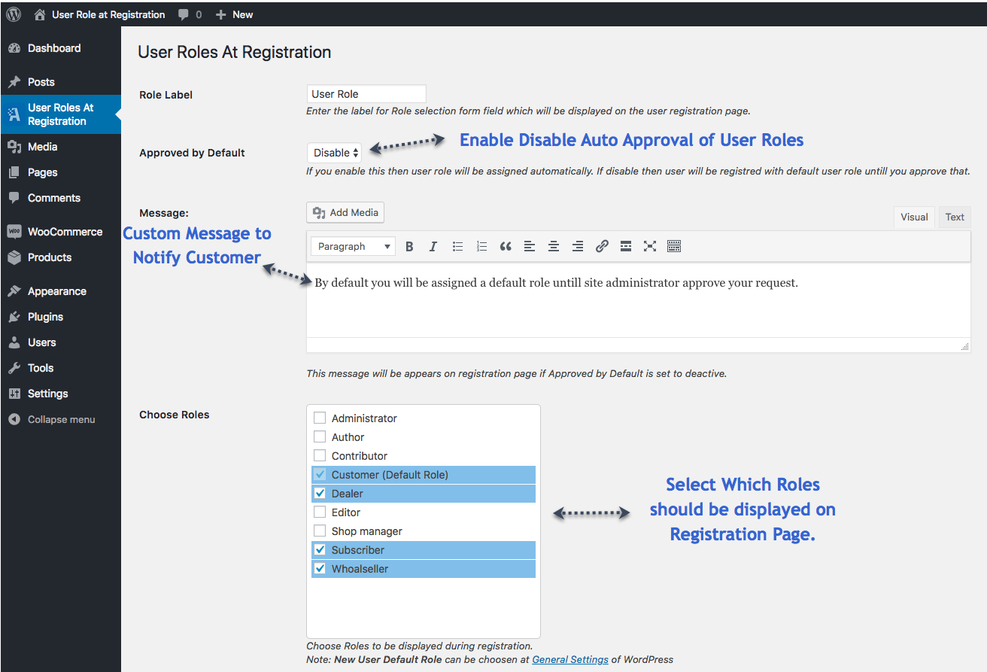Image resolution: width=987 pixels, height=672 pixels.
Task: Insert a bulleted list
Action: pos(457,246)
